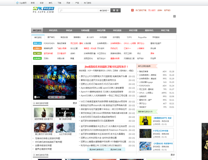Click the blue 即将上市 badge
Viewport: 208px width, 160px height.
pyautogui.click(x=37, y=43)
